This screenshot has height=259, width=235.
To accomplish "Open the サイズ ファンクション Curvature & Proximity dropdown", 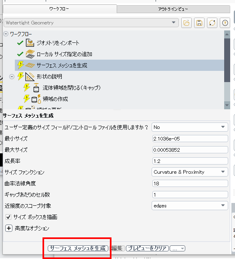I will tap(190, 172).
